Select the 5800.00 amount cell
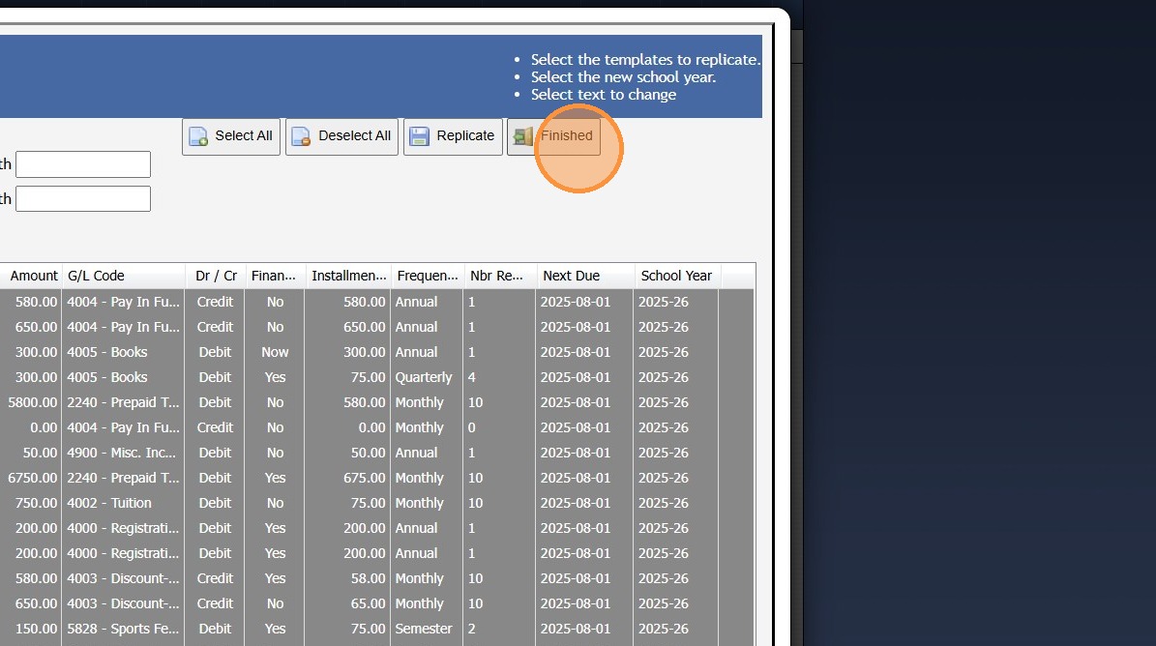Image resolution: width=1156 pixels, height=646 pixels. click(31, 402)
